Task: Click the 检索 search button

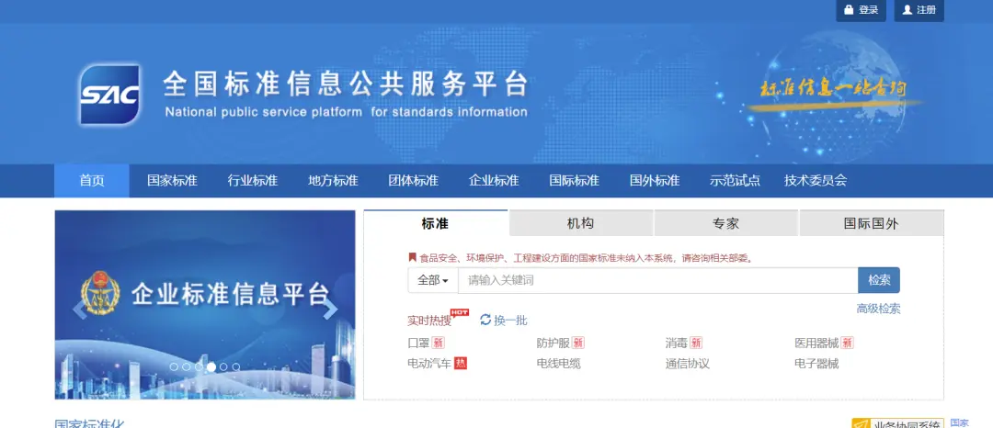Action: [x=879, y=280]
